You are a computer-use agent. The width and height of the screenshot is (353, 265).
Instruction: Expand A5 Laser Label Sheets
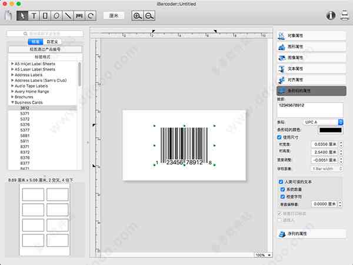12,69
